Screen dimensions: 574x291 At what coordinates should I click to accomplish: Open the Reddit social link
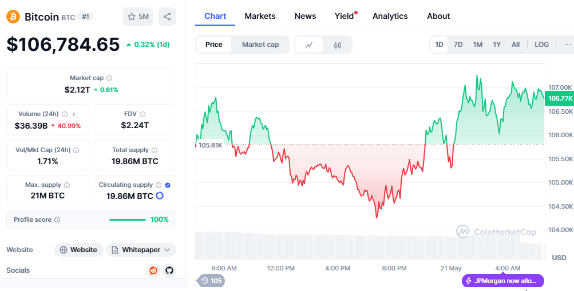pyautogui.click(x=153, y=270)
